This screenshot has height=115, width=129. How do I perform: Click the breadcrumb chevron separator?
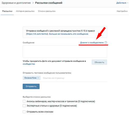33,3
